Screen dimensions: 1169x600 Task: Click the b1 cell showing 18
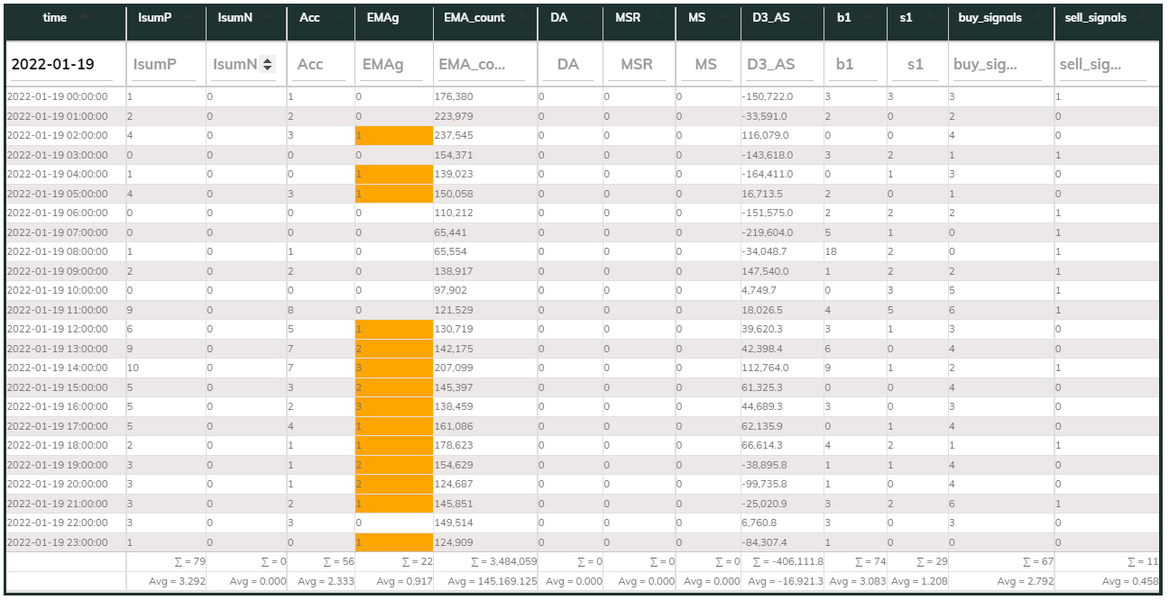click(853, 251)
